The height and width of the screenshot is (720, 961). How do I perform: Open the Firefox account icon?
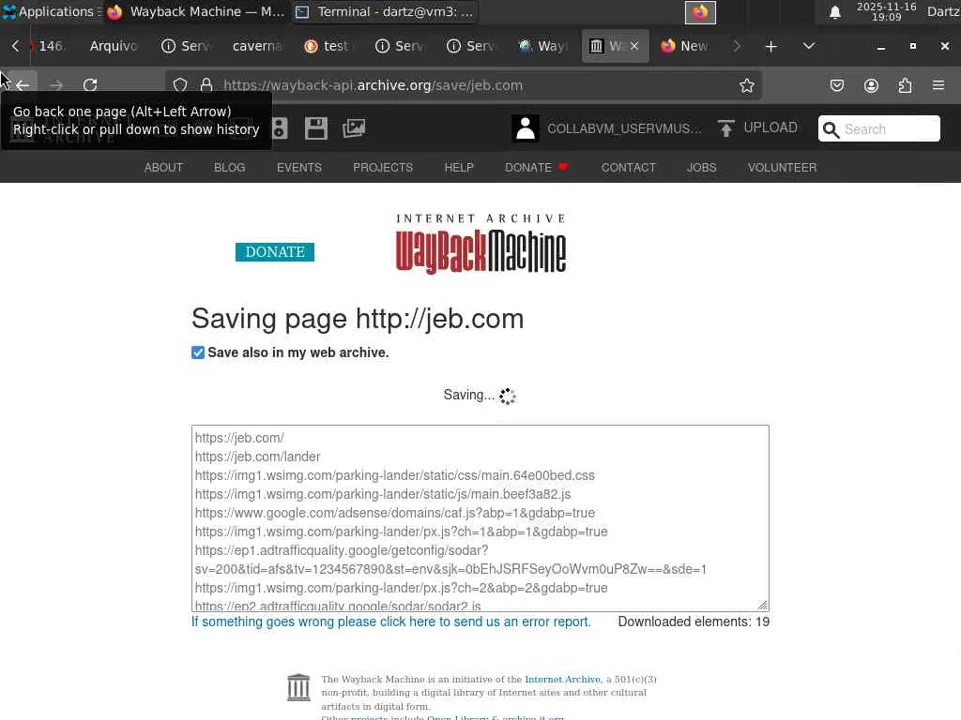pyautogui.click(x=871, y=85)
